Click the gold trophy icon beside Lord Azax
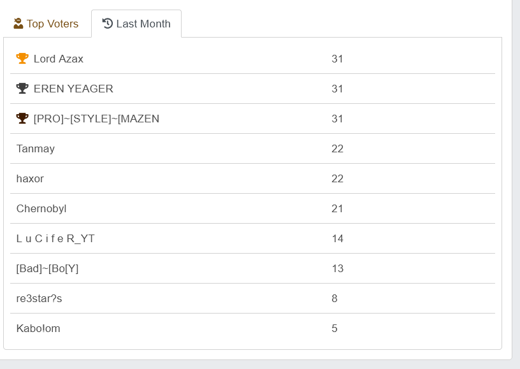The width and height of the screenshot is (520, 369). [x=22, y=59]
